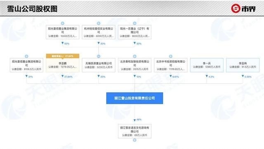264x149 pixels.
Task: Expand plus icon above 北京中书投资控股有限公司
Action: [170, 56]
